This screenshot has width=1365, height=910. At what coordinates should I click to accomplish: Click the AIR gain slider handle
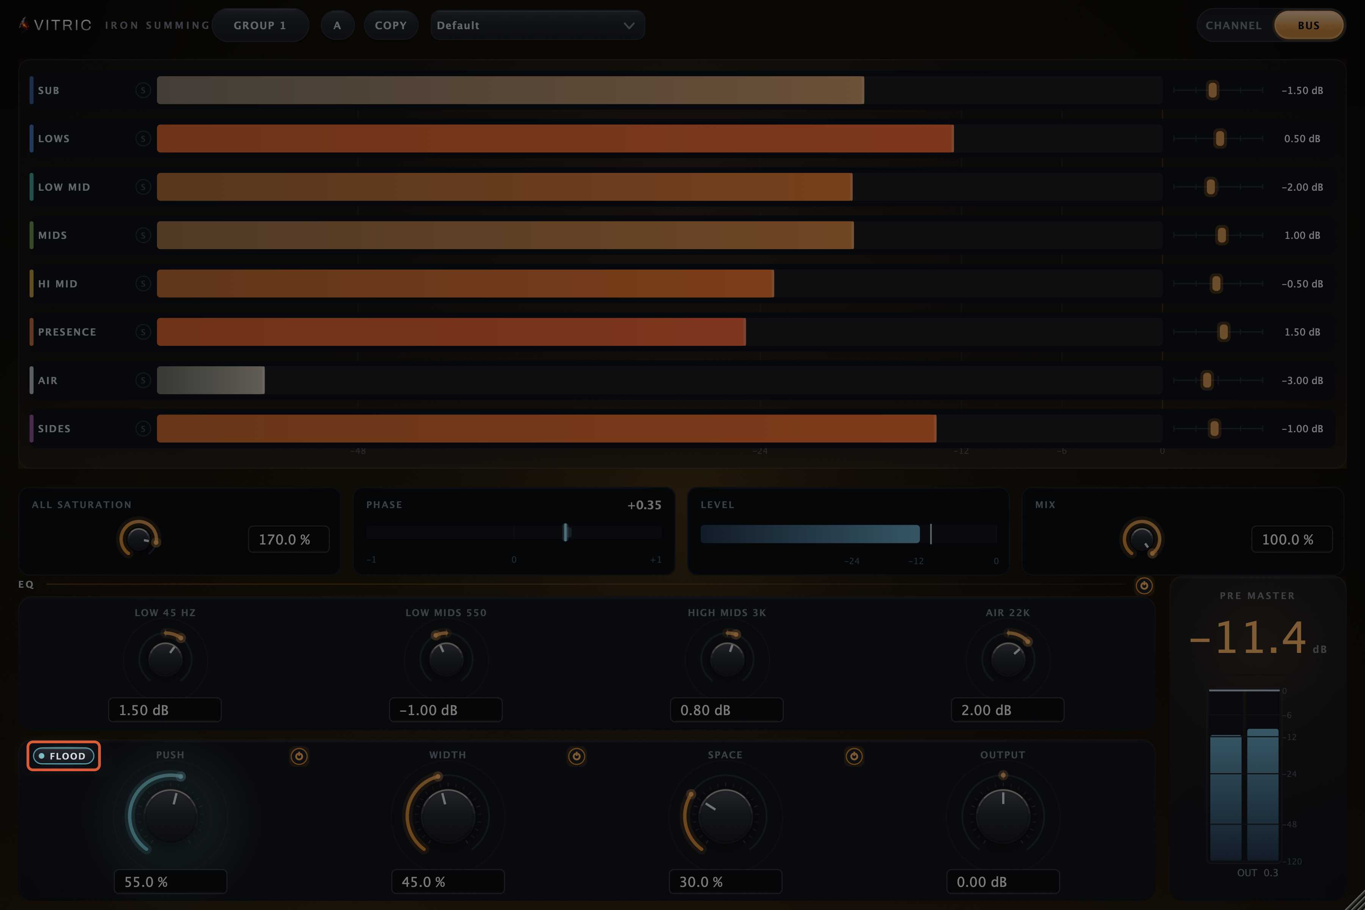coord(1207,380)
